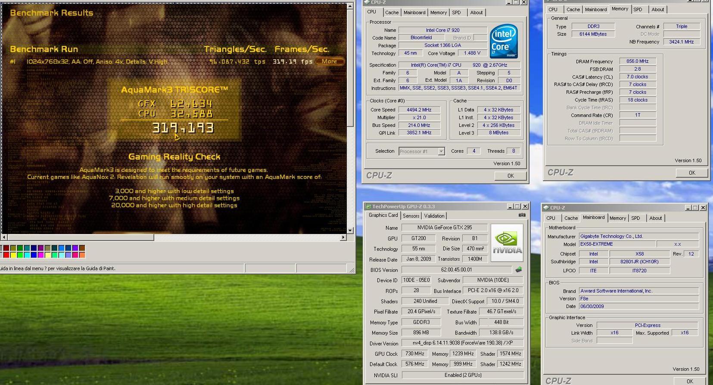Click NB Frequency value '3424.1 MHz'
Image resolution: width=713 pixels, height=385 pixels.
click(682, 42)
